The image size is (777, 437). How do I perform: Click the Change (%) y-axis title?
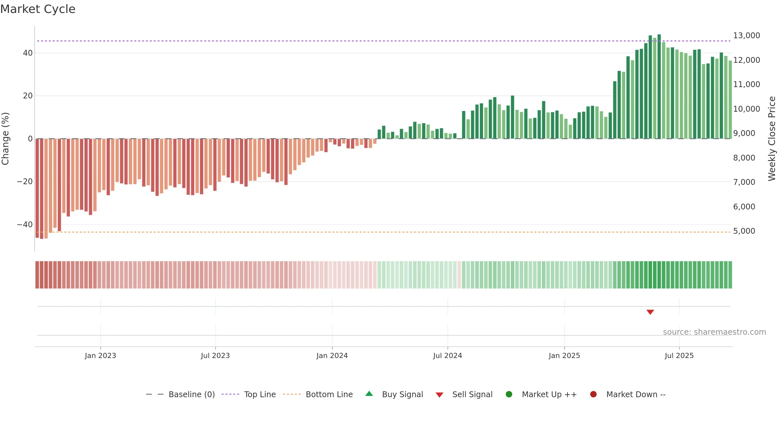point(5,139)
